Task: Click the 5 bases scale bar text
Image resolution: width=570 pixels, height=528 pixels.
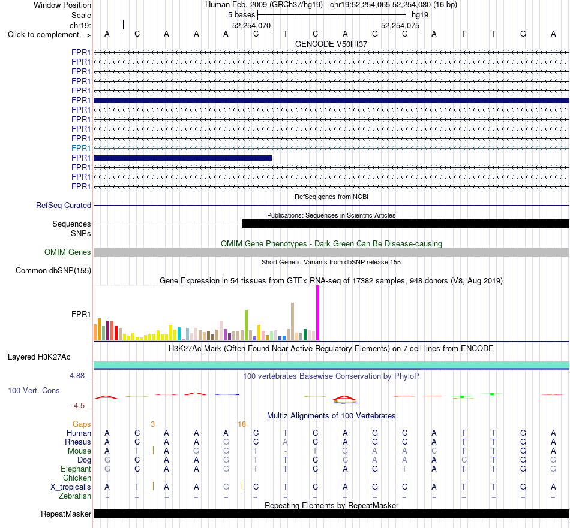Action: pyautogui.click(x=241, y=15)
